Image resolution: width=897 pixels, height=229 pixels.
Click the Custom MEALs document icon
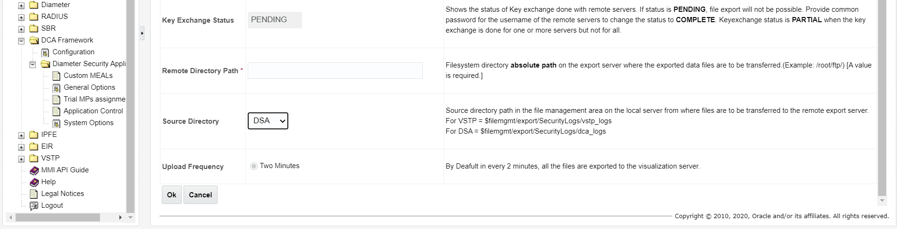(x=56, y=76)
